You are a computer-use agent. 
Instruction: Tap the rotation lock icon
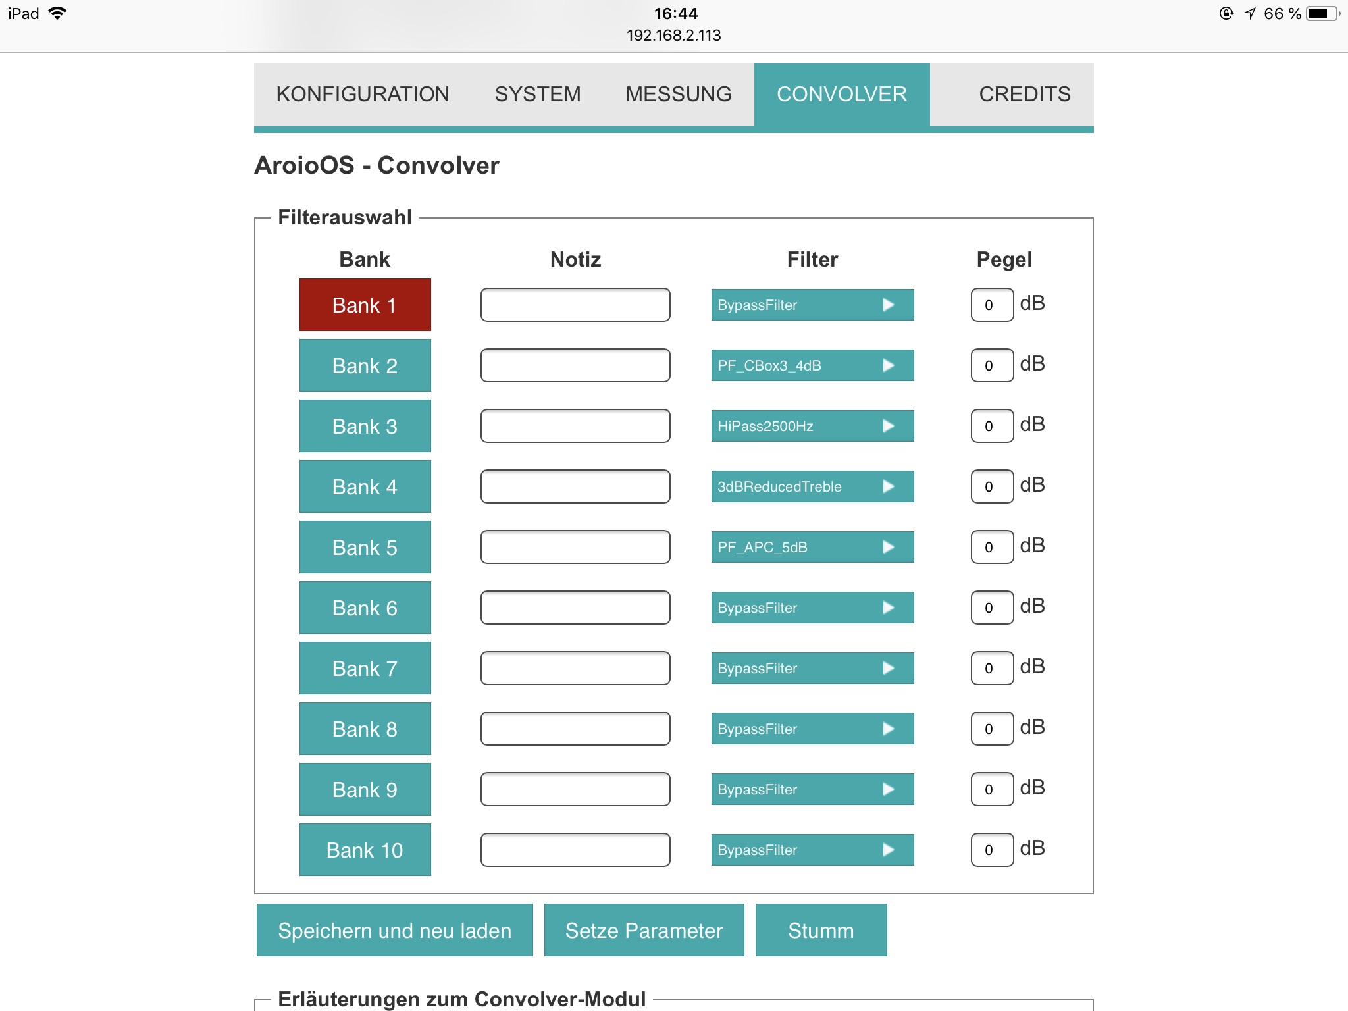pos(1226,13)
